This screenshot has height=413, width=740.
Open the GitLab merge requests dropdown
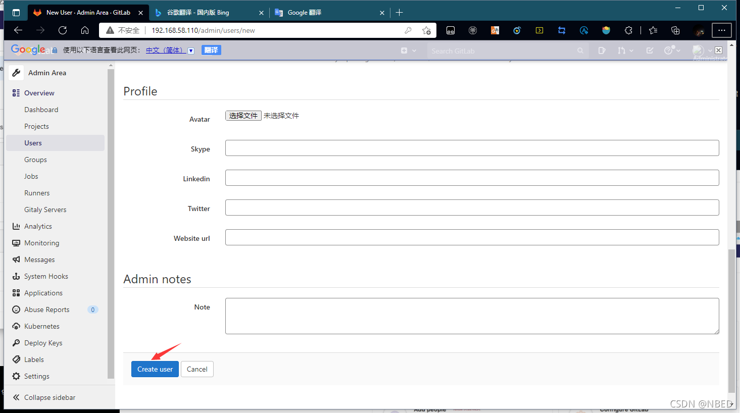625,50
